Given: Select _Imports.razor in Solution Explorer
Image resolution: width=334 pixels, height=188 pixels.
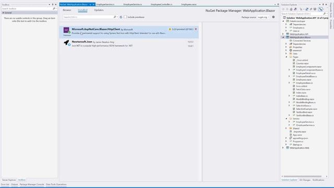Looking at the screenshot, I should click(299, 132).
